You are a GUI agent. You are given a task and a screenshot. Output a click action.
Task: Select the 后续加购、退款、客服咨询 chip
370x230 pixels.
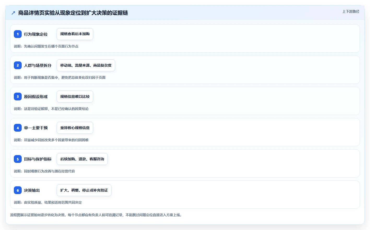[82, 159]
